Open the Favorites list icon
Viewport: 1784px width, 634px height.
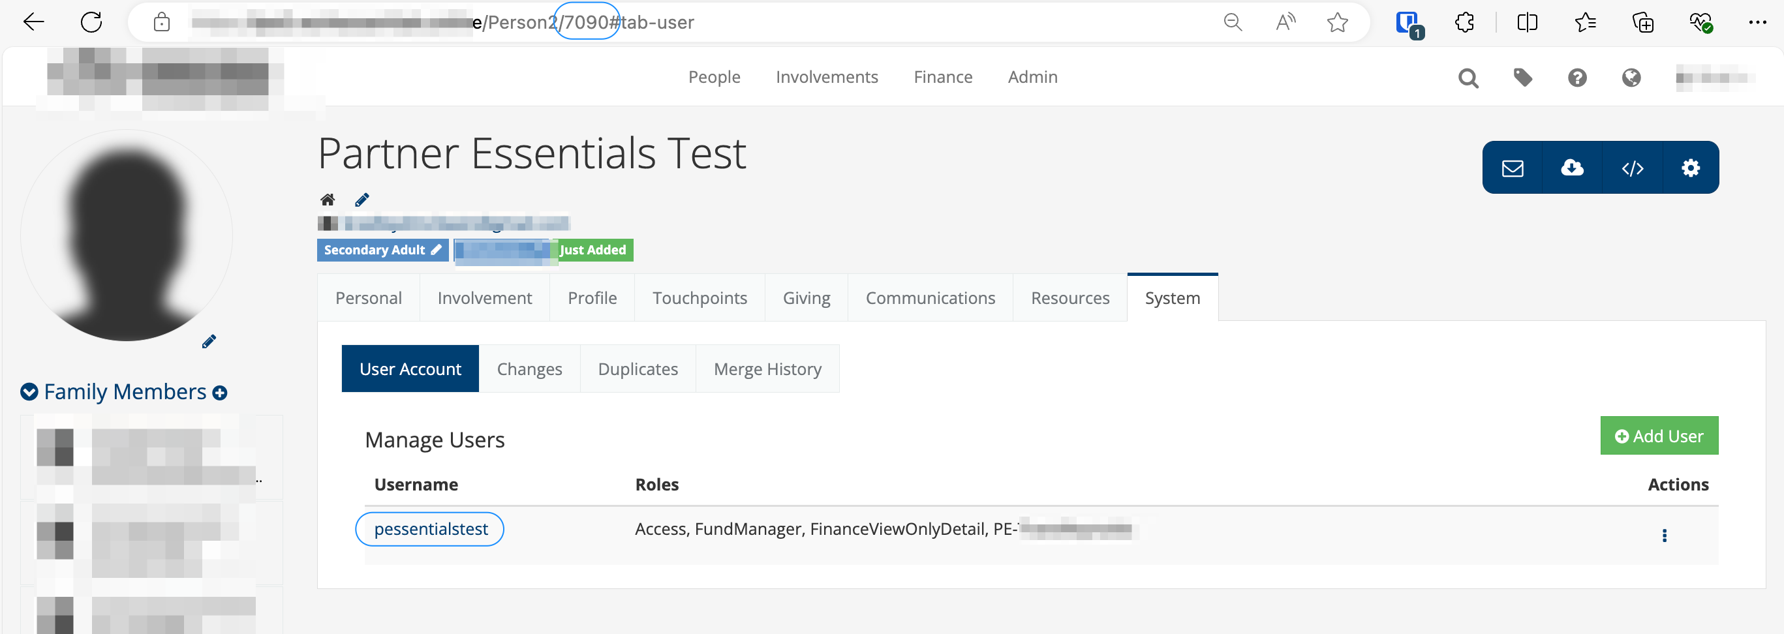pos(1585,22)
